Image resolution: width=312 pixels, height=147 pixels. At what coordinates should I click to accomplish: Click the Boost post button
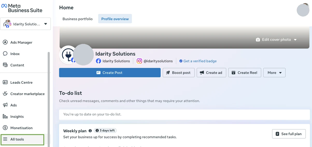(x=178, y=73)
